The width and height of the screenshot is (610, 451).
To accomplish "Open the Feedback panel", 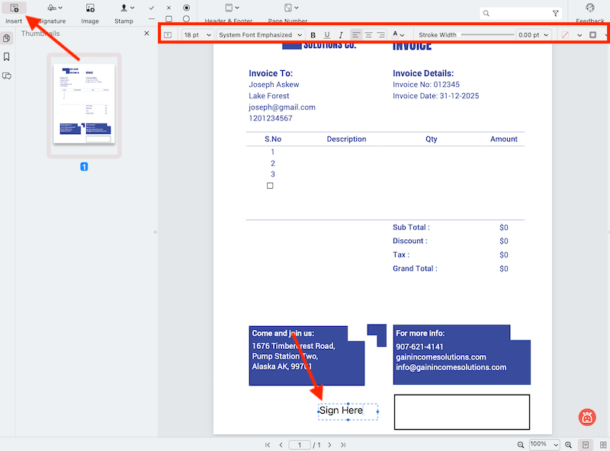I will 590,13.
